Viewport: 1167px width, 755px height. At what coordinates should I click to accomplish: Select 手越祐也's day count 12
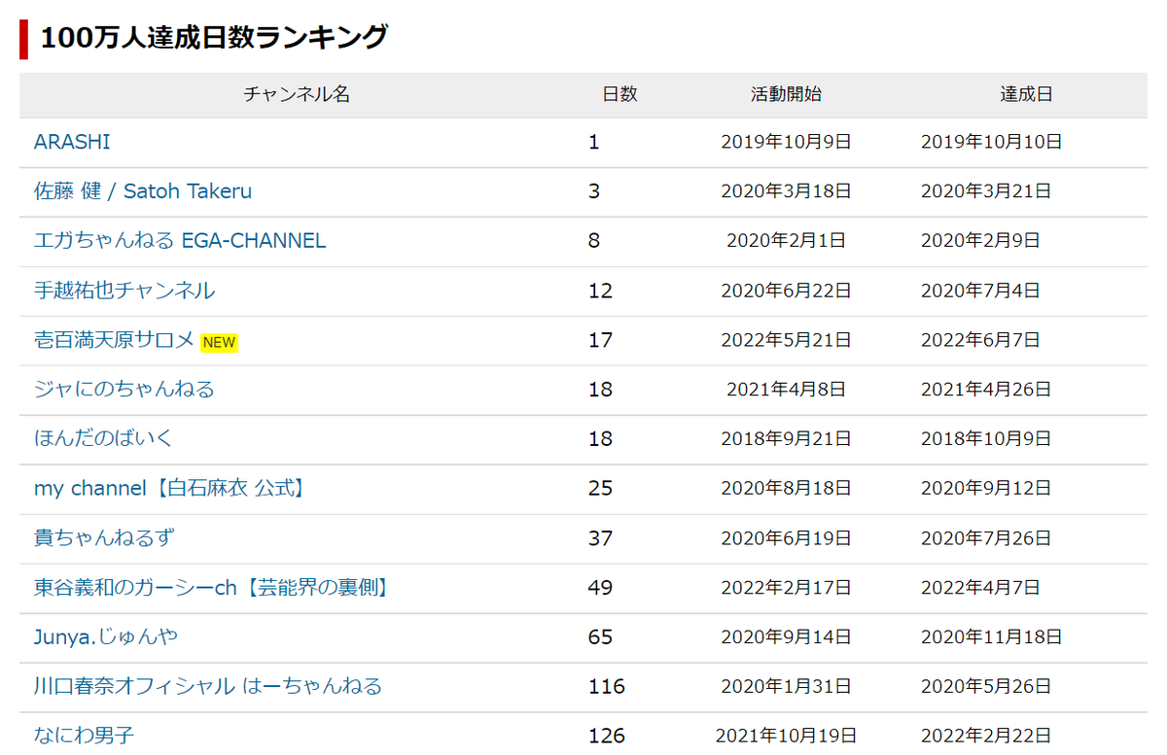(x=601, y=291)
